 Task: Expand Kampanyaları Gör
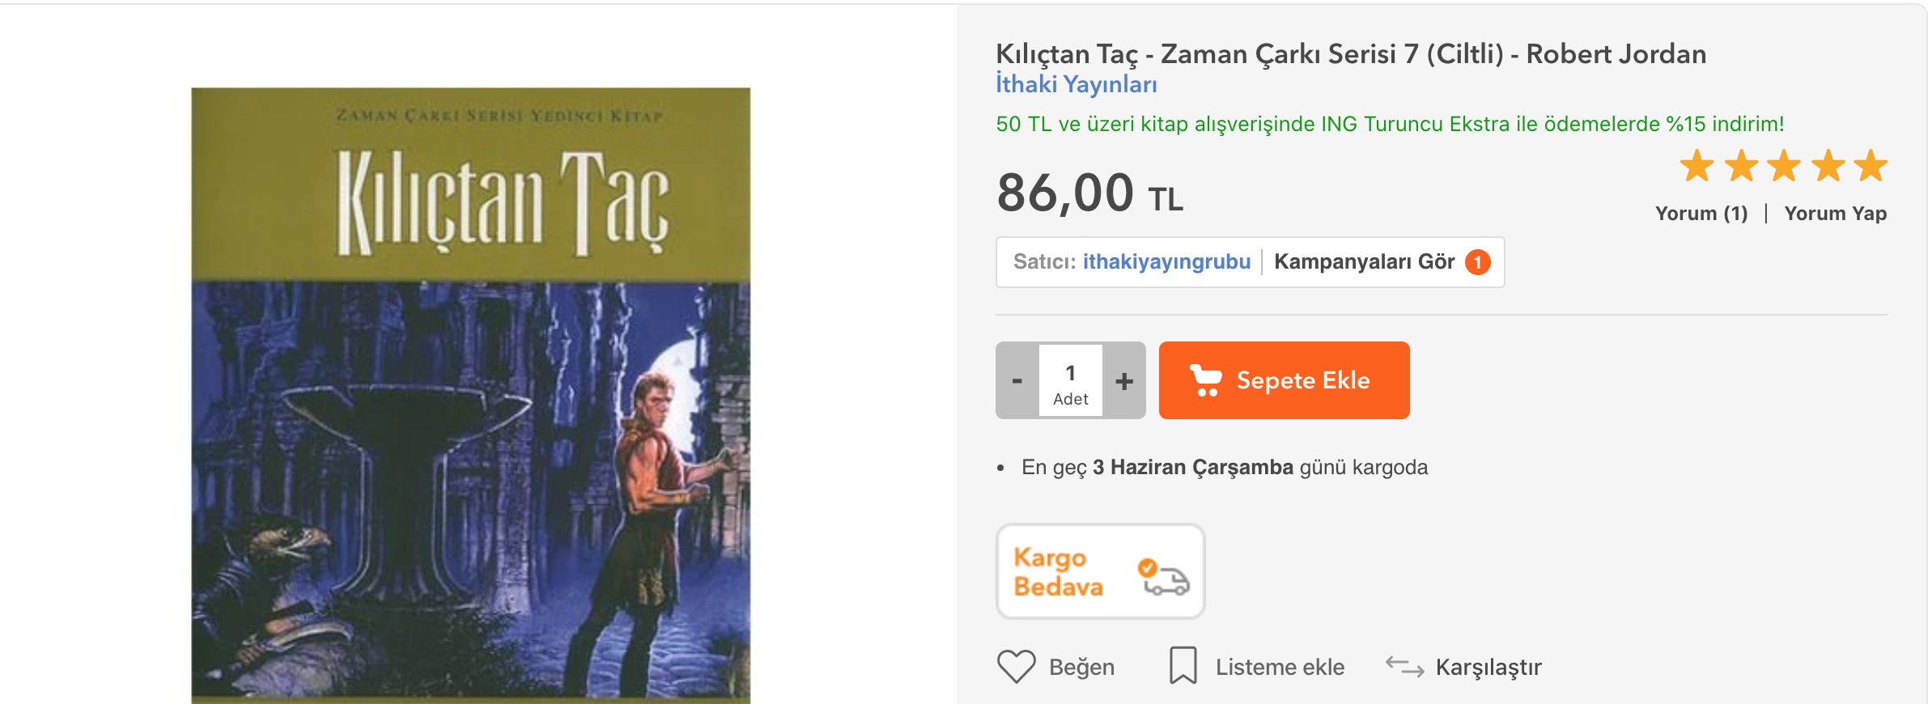[x=1364, y=262]
